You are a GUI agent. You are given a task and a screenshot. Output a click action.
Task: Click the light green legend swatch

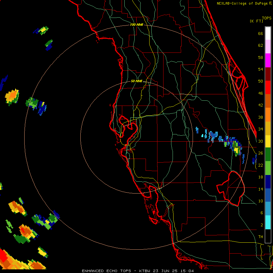point(268,168)
